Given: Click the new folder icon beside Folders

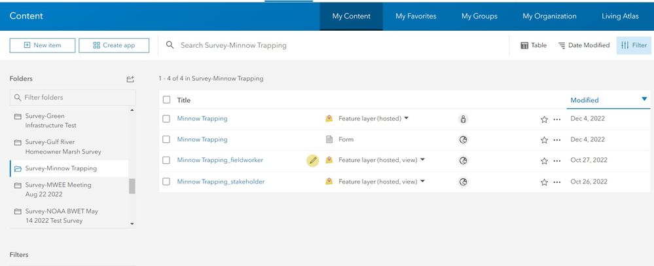Looking at the screenshot, I should [130, 79].
